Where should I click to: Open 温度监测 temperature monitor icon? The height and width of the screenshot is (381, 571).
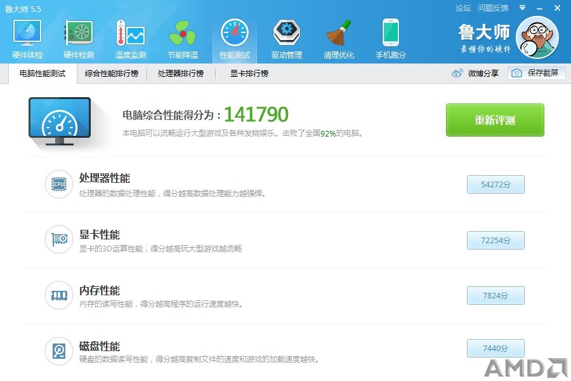click(x=130, y=33)
